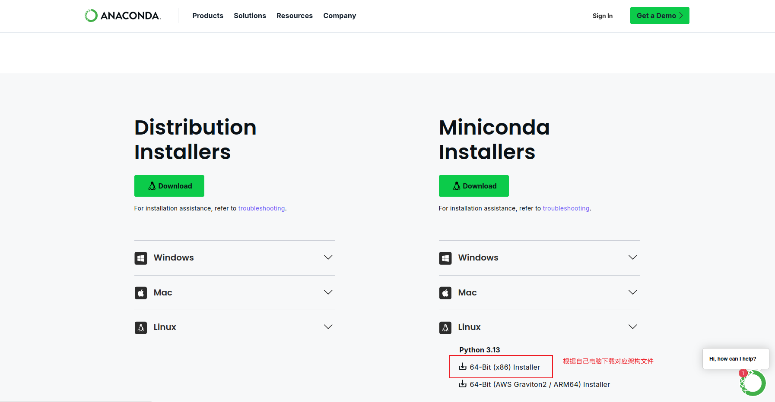Open the Anaconda chat assistant icon
Screen dimensions: 775x402
pos(753,383)
